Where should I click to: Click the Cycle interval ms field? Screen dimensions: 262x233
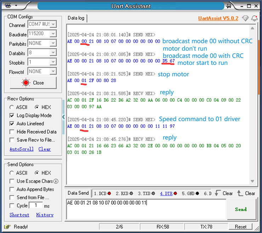[36, 205]
